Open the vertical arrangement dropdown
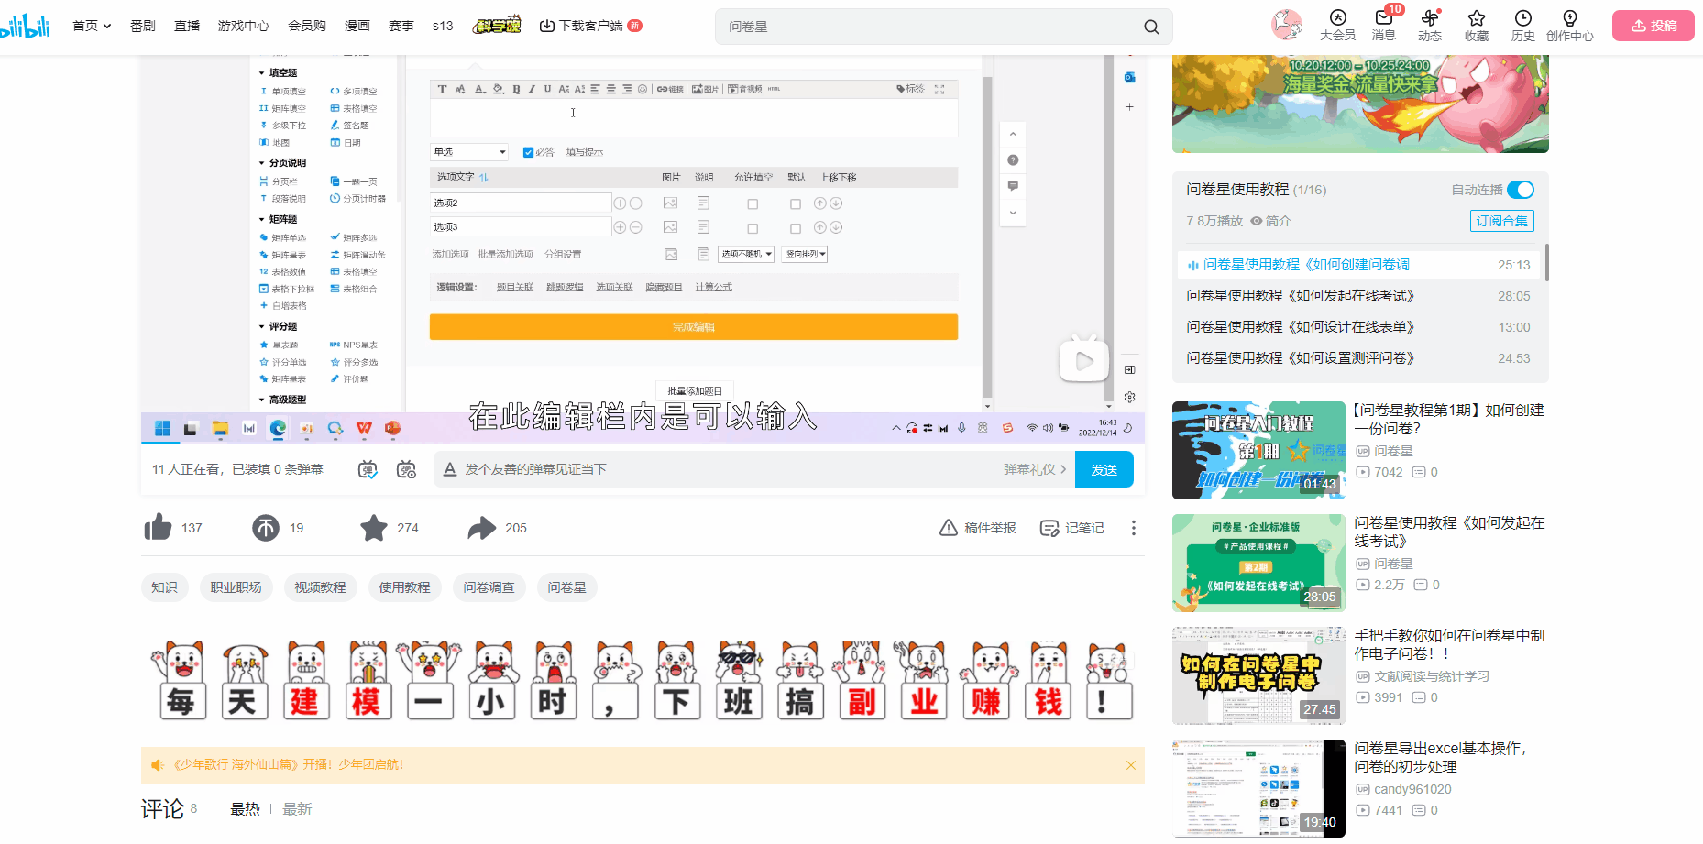Viewport: 1703px width, 844px height. (806, 254)
